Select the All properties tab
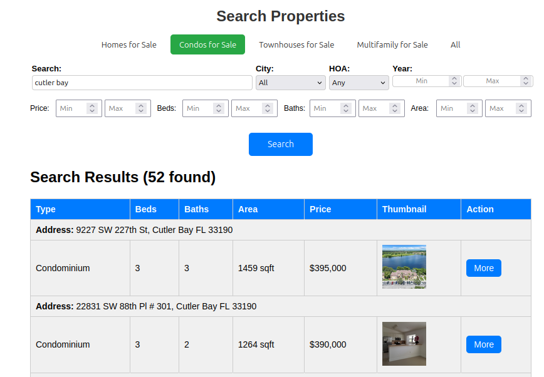Viewport: 544px width, 377px height. click(455, 44)
